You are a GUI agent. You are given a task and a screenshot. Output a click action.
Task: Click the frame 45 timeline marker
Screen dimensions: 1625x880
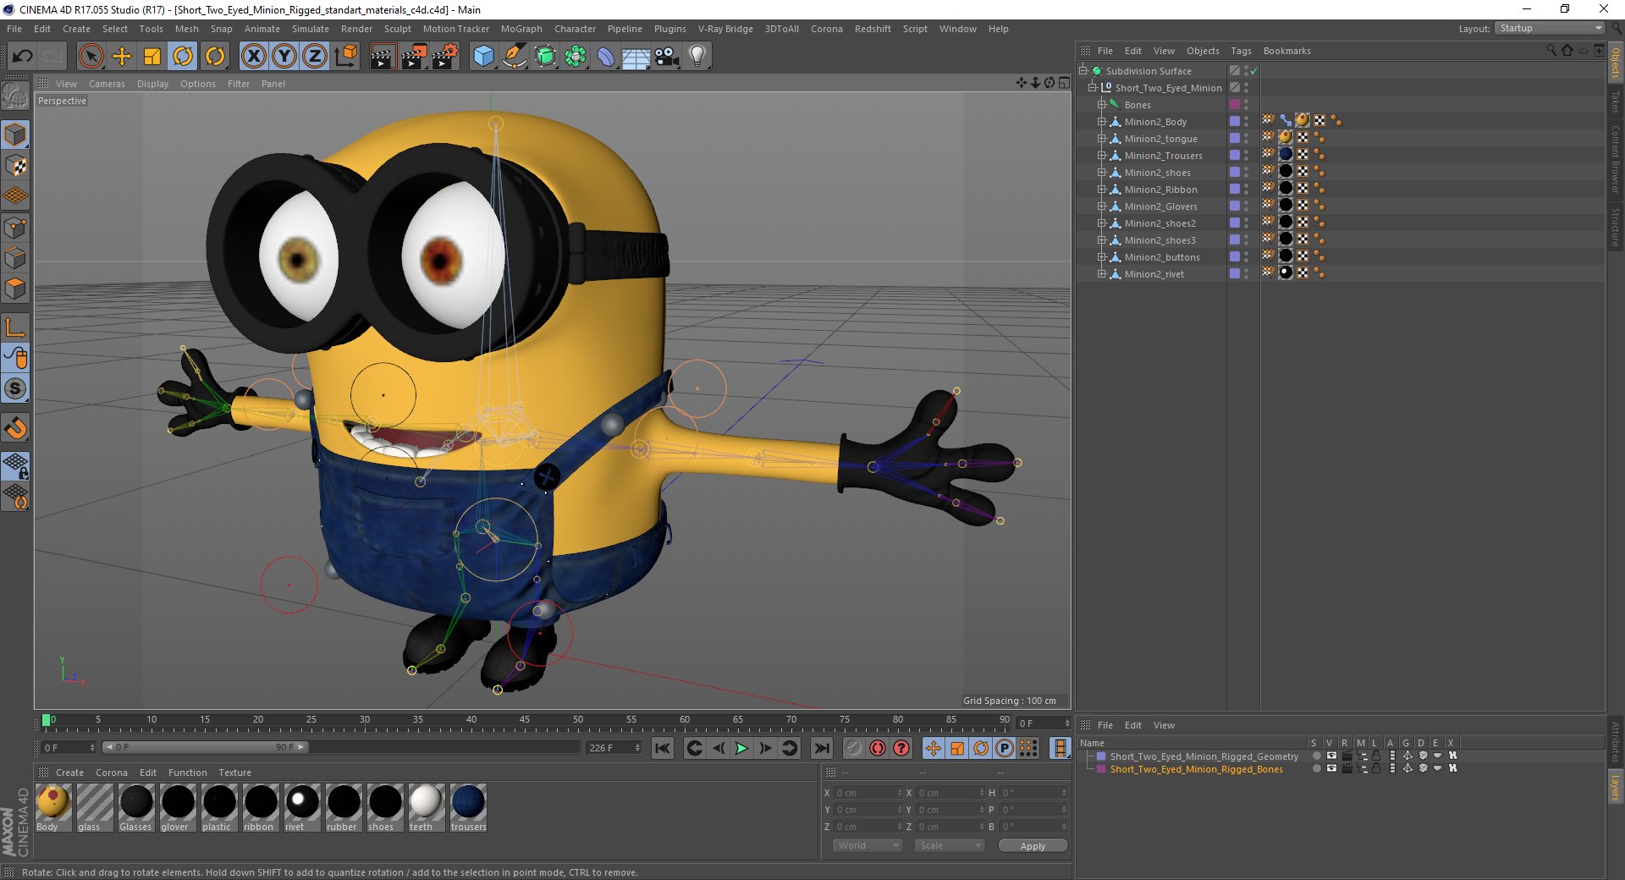tap(525, 720)
